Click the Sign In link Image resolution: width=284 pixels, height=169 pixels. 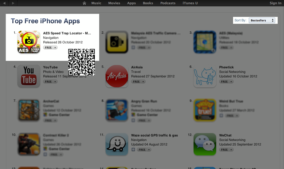point(275,3)
